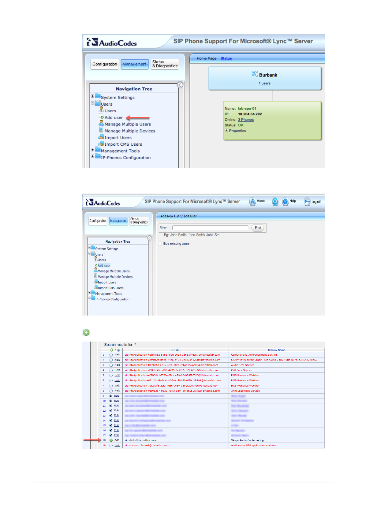Open Status & Diagnostics tab on Add New User screen
Viewport: 366px width, 516px height.
point(139,221)
